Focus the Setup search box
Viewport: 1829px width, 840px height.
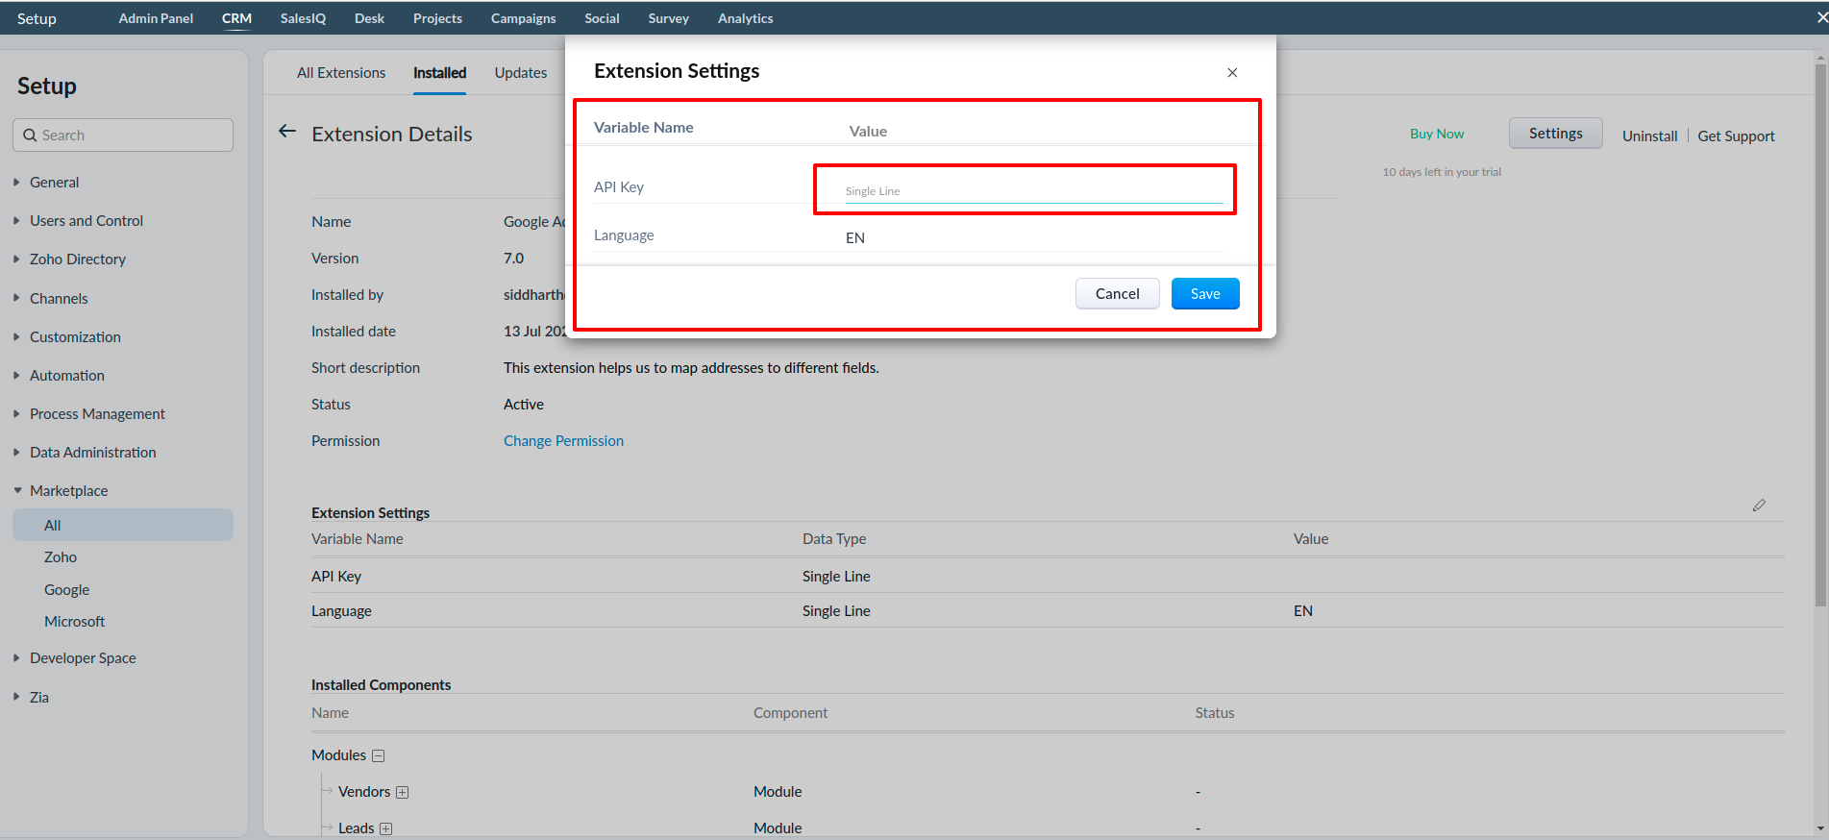point(123,136)
